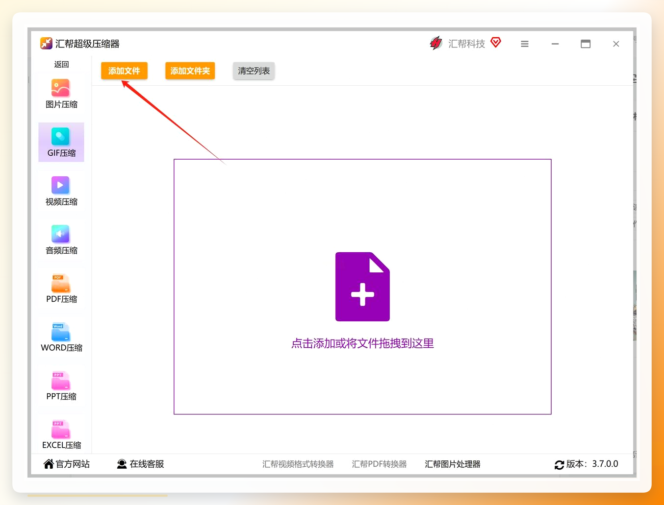Open the PDF压缩 tool

61,289
